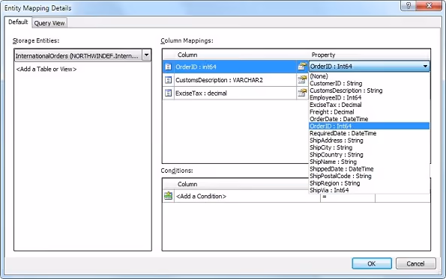The width and height of the screenshot is (446, 279).
Task: Select Freight : Decimal in dropdown list
Action: coord(369,112)
